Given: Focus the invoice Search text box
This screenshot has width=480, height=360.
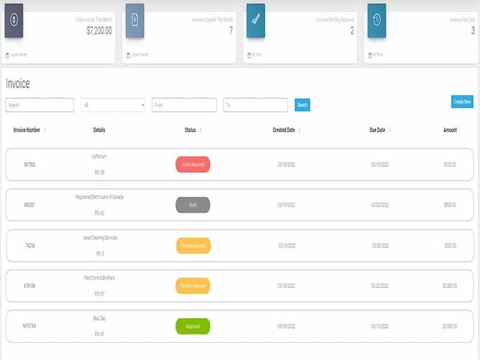Looking at the screenshot, I should click(40, 105).
